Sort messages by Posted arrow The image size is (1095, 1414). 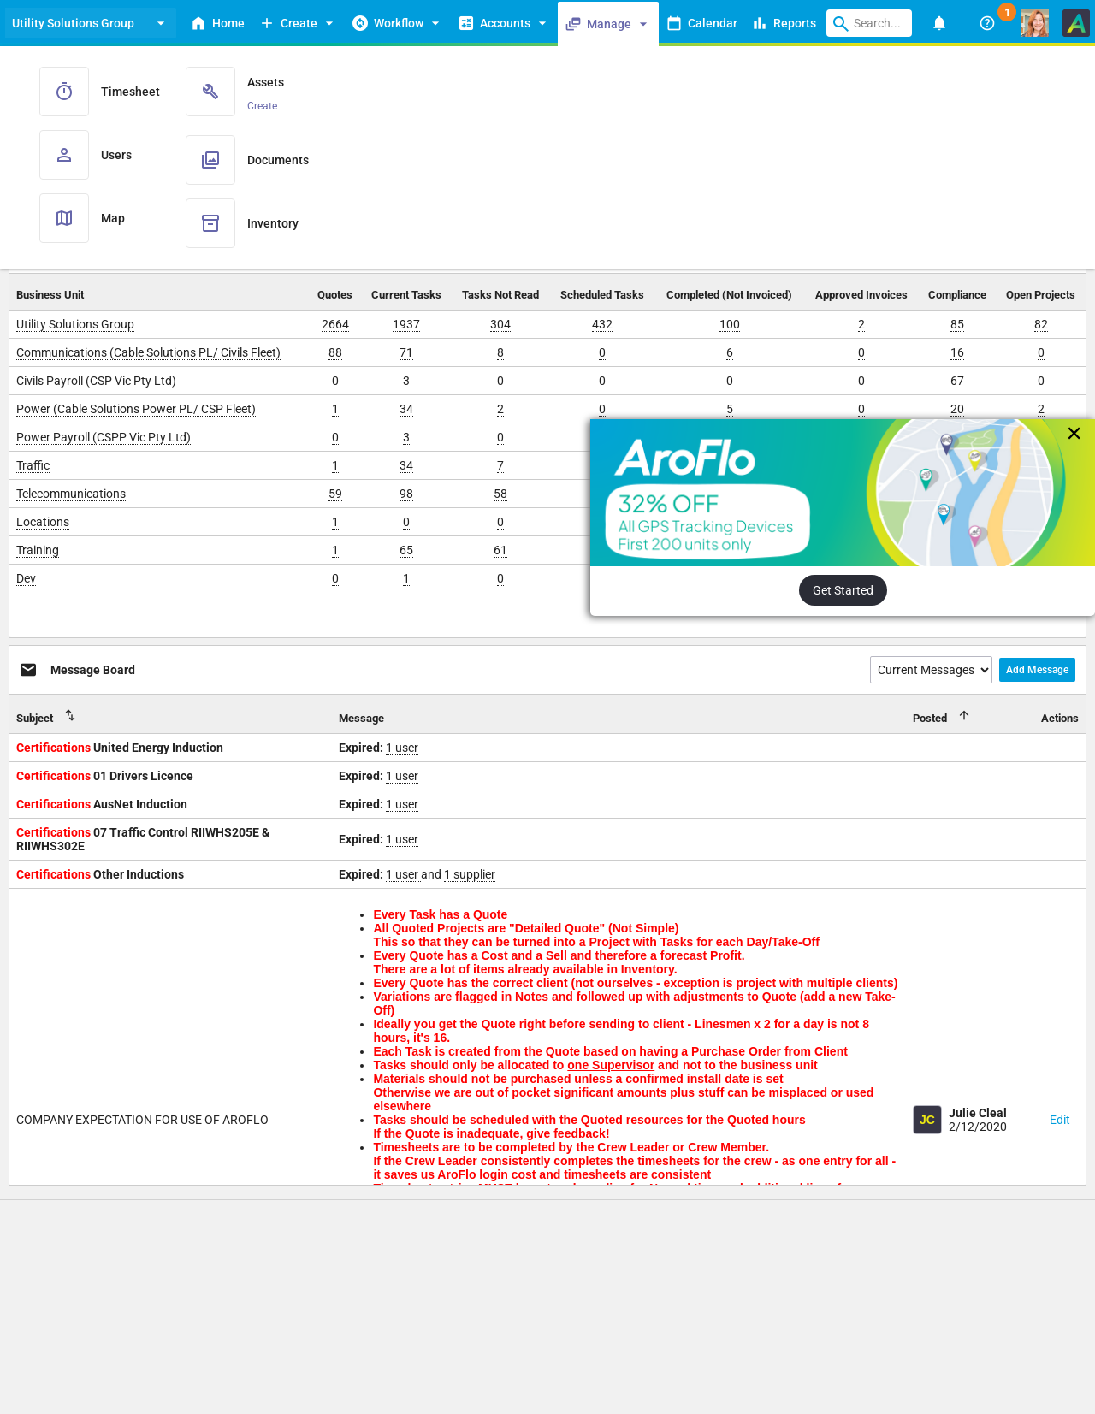pos(964,717)
